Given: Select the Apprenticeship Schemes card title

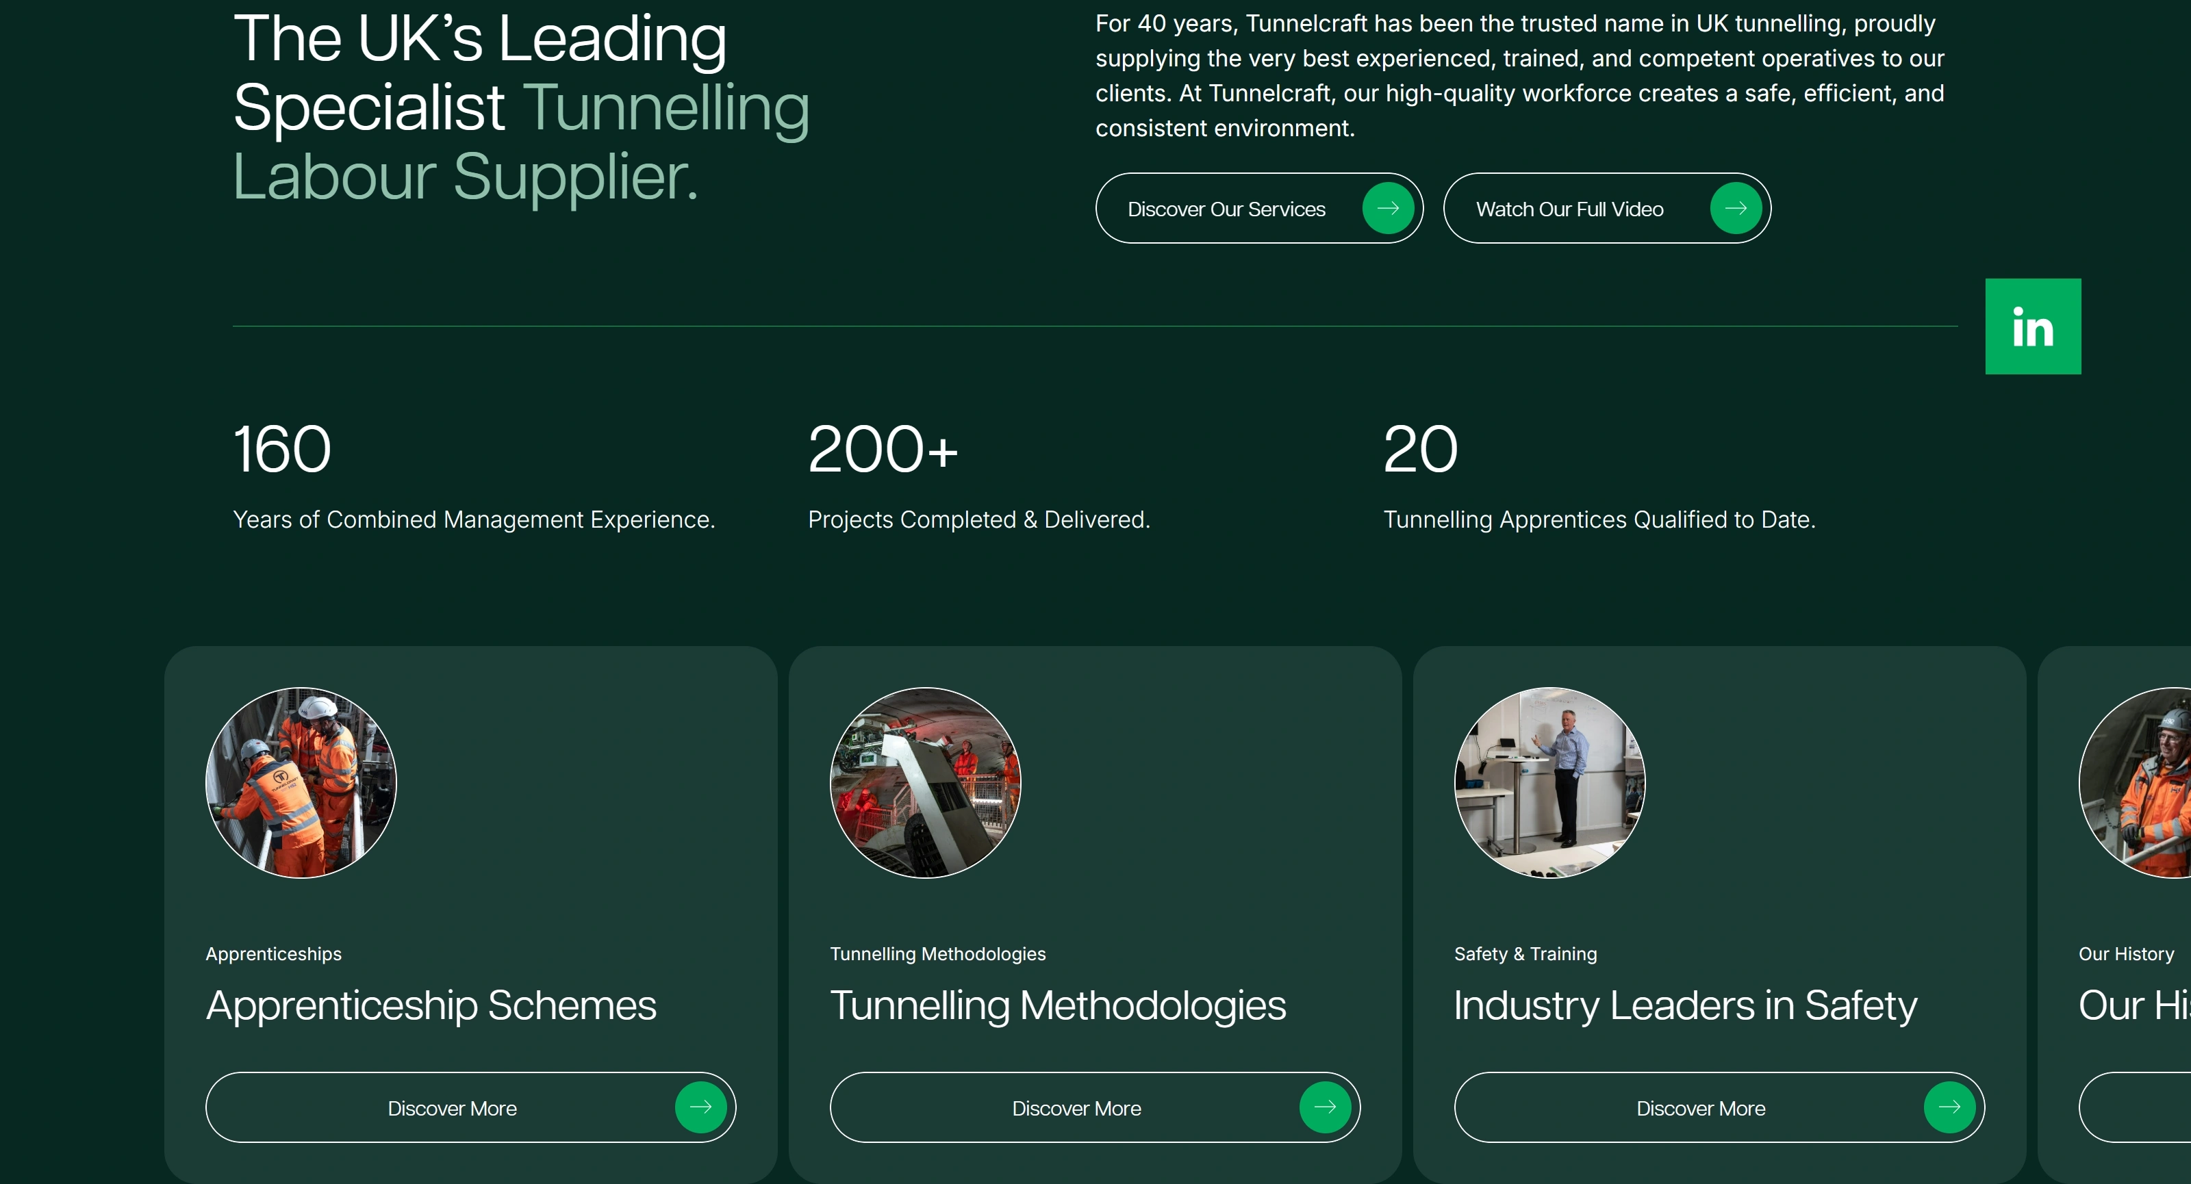Looking at the screenshot, I should 431,1005.
